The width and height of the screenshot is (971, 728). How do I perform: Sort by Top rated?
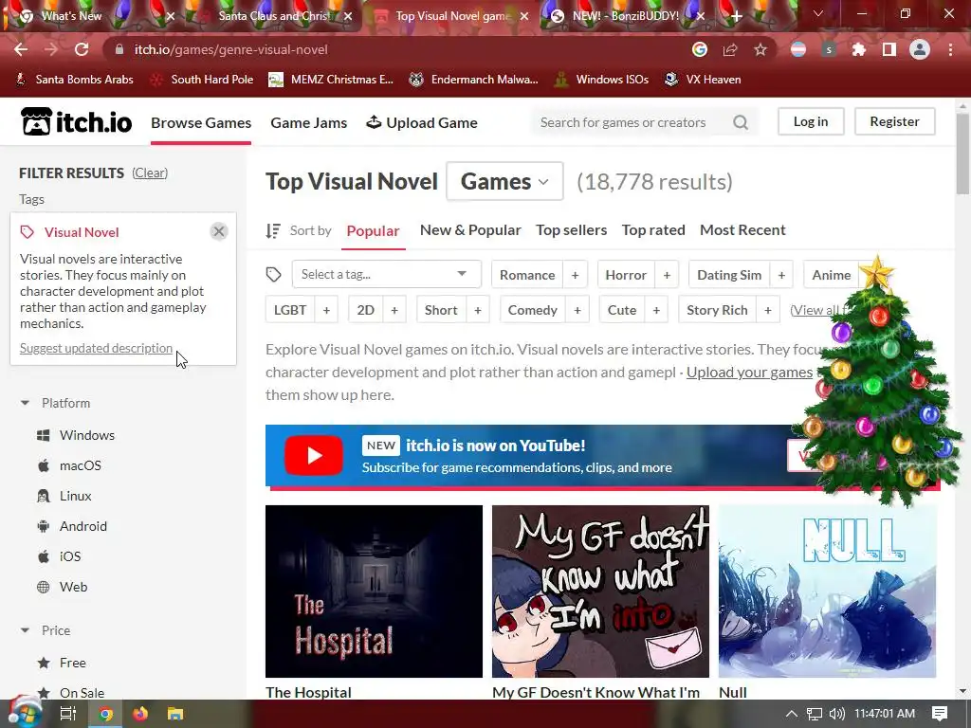click(653, 230)
